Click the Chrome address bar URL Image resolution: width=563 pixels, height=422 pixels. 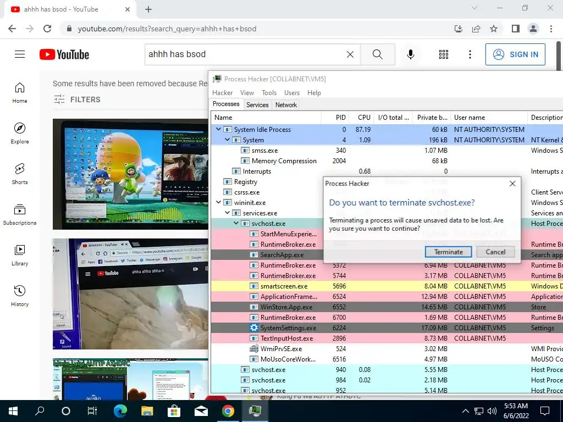(x=167, y=29)
